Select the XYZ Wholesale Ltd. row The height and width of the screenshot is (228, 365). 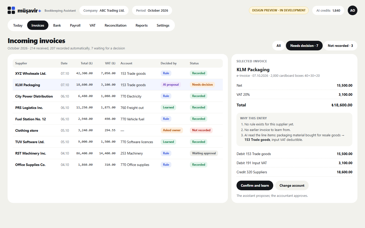[x=118, y=73]
